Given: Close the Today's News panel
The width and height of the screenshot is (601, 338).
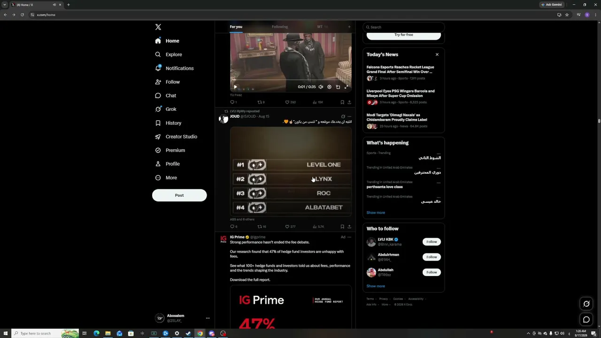Looking at the screenshot, I should 437,54.
